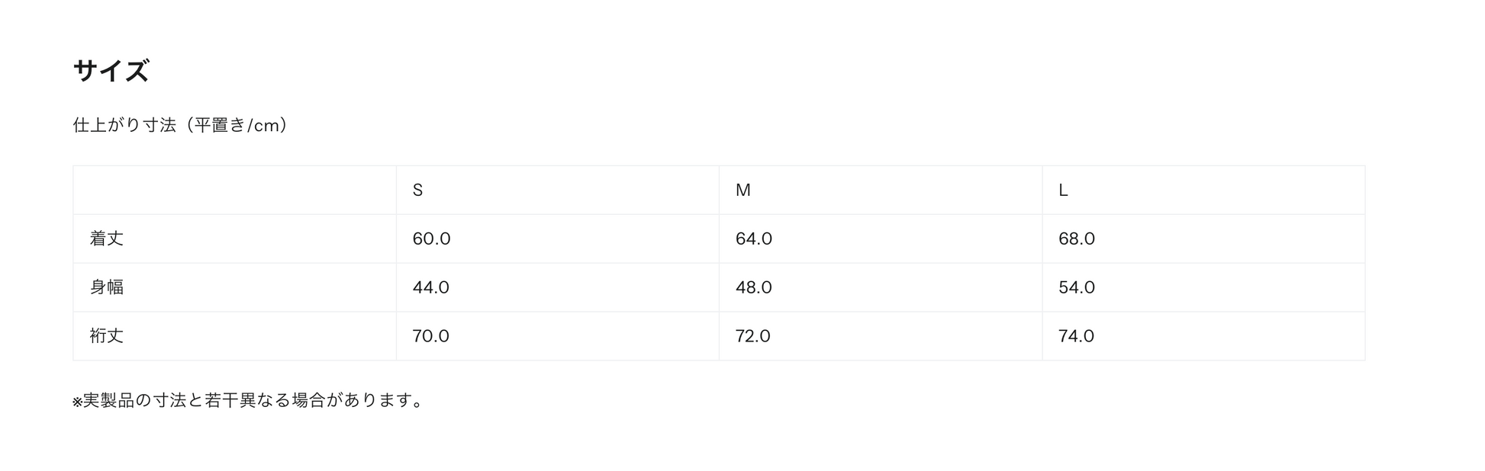Select the 44.0 身幅 cell
This screenshot has width=1485, height=471.
pos(430,287)
